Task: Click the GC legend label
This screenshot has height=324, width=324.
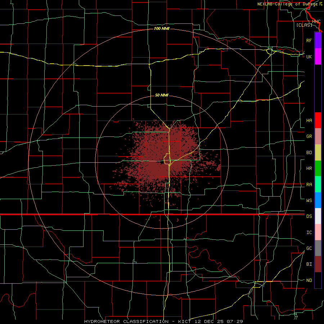Action: point(309,248)
